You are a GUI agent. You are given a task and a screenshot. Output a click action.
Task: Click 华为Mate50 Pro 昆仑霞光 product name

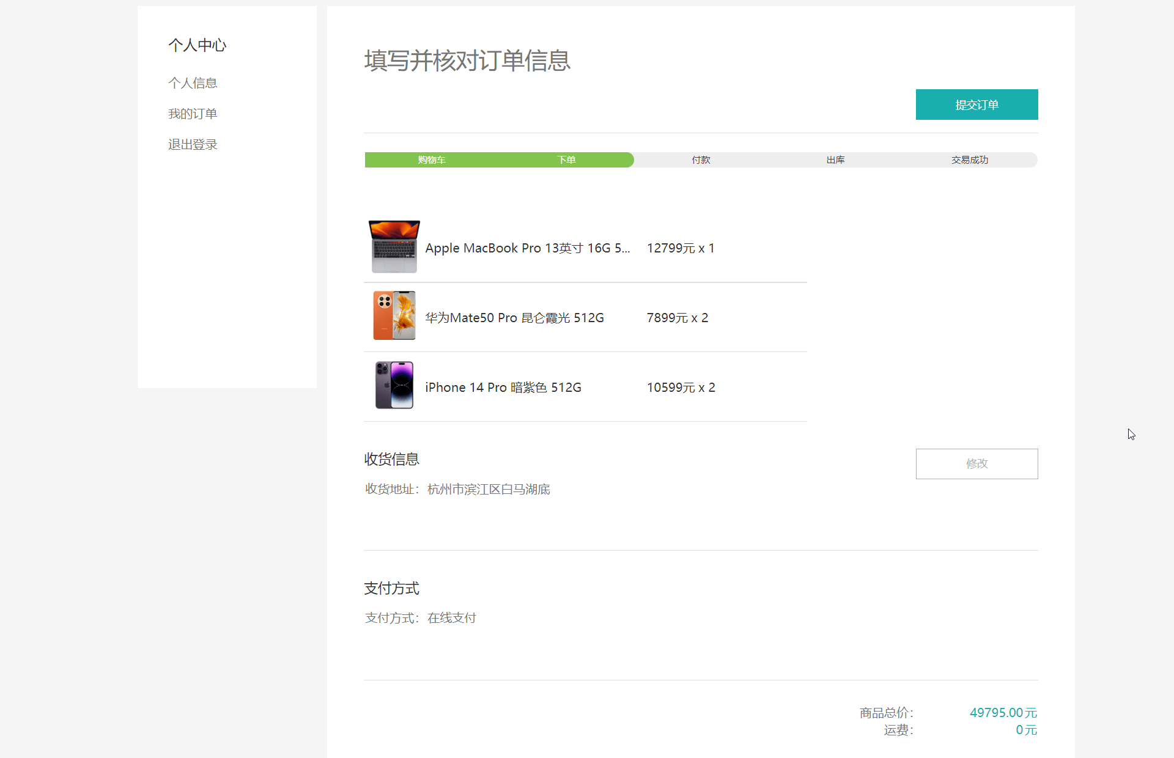[x=514, y=318]
